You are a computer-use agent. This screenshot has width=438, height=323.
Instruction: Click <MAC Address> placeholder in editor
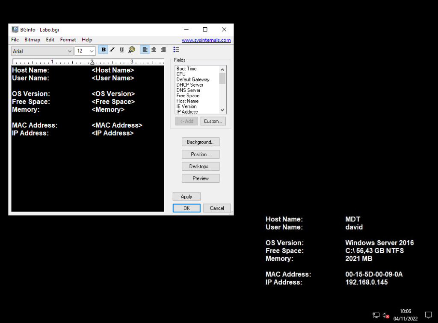(x=117, y=125)
